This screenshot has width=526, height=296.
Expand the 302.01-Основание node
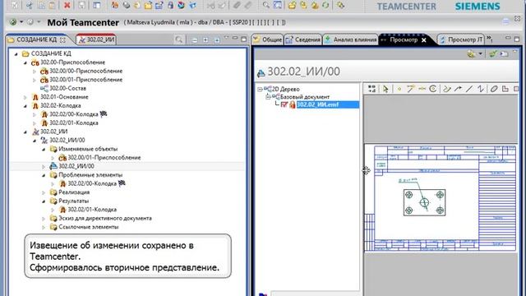25,97
